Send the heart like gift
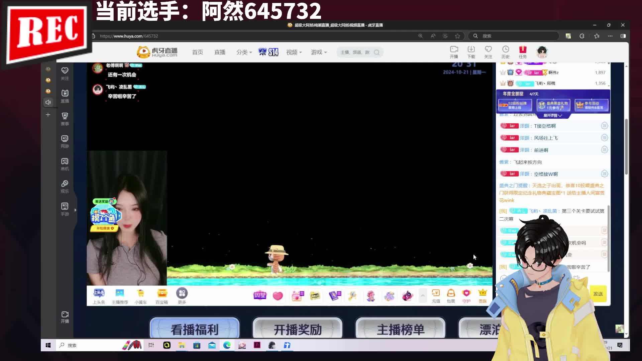Screen dimensions: 642x361 [x=278, y=296]
